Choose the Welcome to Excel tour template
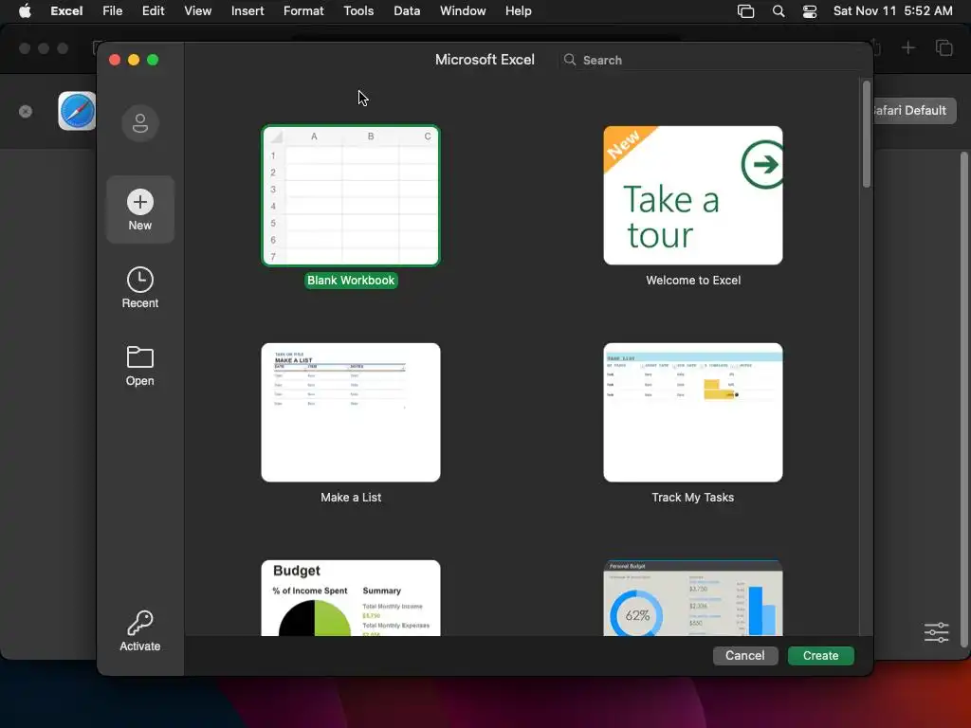The image size is (971, 728). [693, 195]
